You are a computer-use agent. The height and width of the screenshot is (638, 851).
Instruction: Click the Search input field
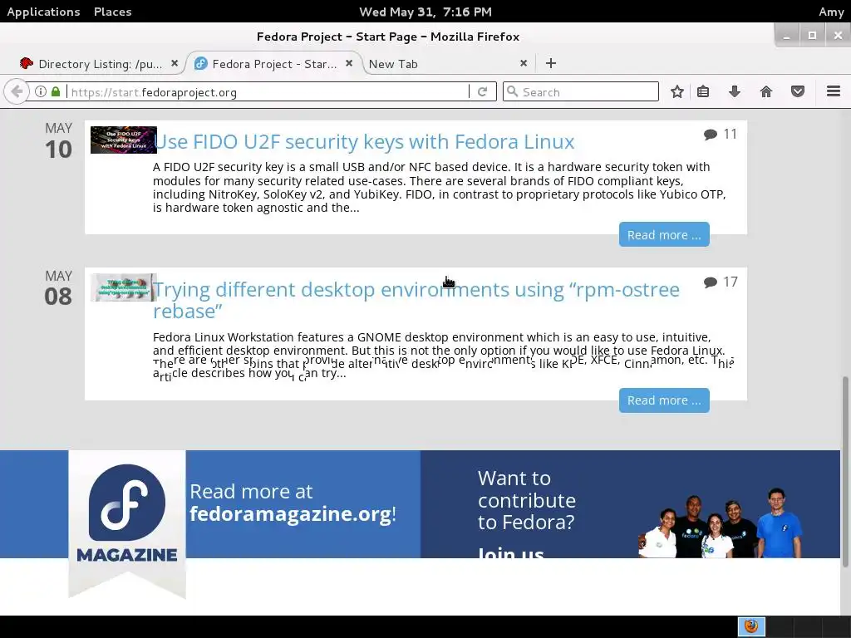[581, 91]
